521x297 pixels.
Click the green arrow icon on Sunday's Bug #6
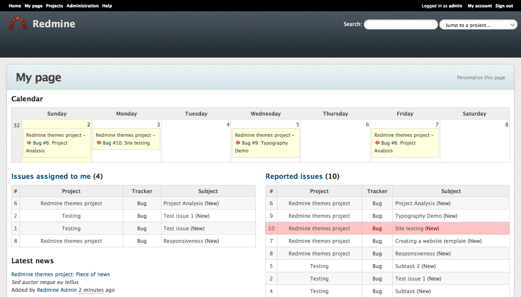(x=29, y=143)
